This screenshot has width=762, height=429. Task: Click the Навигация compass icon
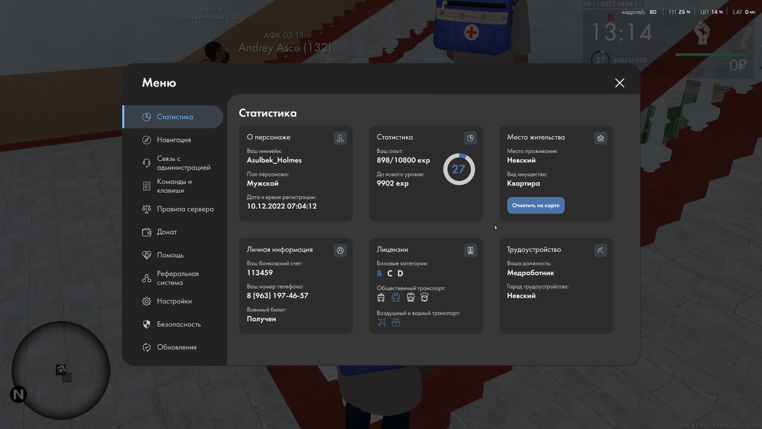click(x=146, y=140)
